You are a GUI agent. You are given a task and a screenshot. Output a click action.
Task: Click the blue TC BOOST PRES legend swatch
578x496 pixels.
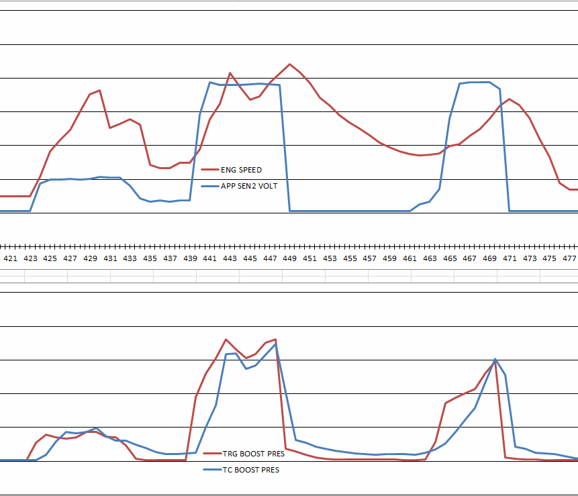[212, 470]
